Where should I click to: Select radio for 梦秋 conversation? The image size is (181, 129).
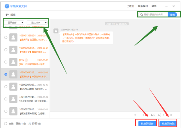click(6, 62)
